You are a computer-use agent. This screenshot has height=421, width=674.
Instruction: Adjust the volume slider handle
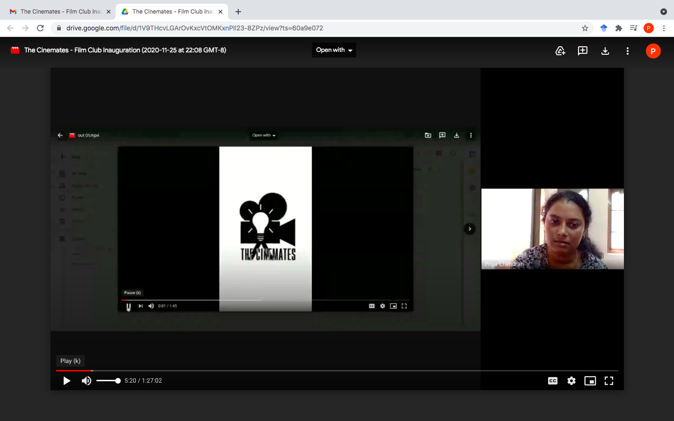[118, 381]
